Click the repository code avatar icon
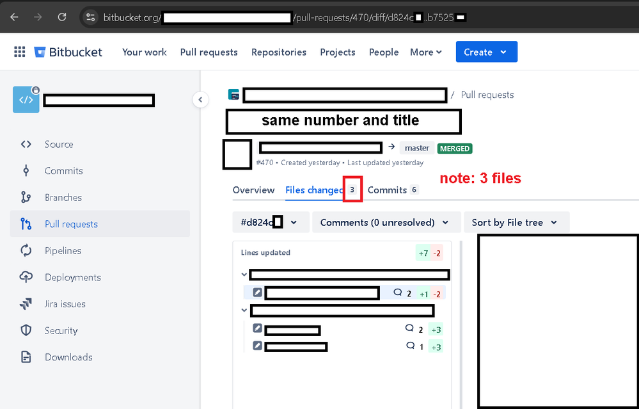Viewport: 639px width, 409px height. click(26, 99)
